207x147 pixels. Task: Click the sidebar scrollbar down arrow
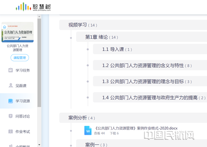pyautogui.click(x=39, y=145)
